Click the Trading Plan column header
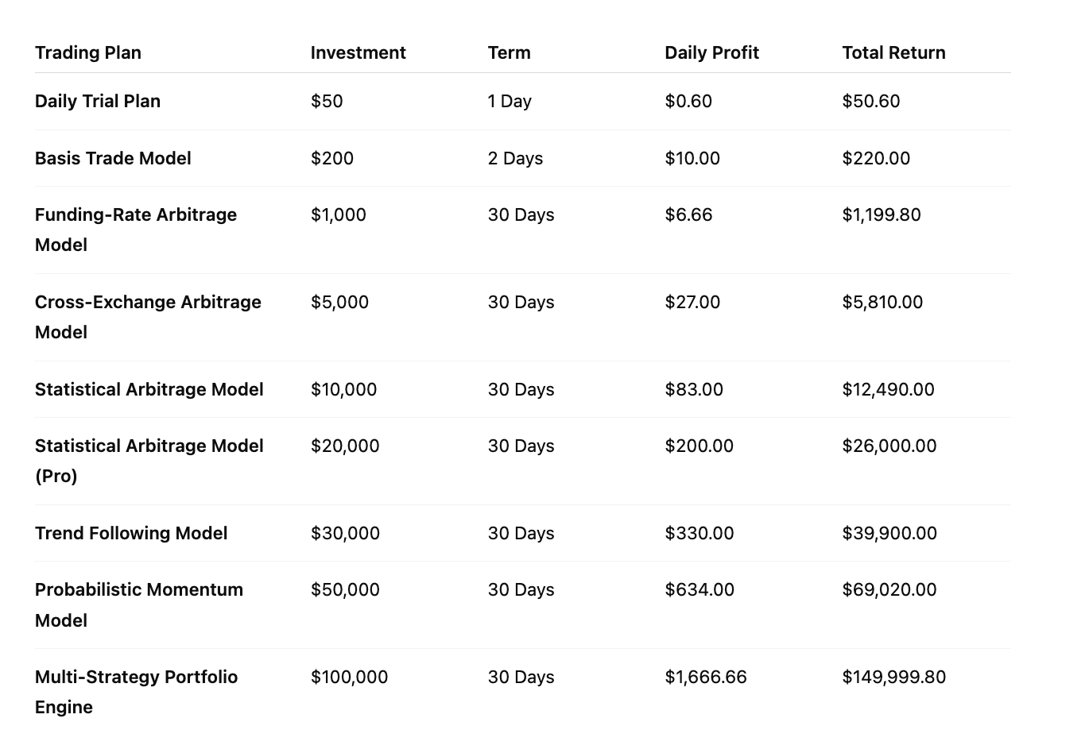1089x753 pixels. (x=88, y=52)
